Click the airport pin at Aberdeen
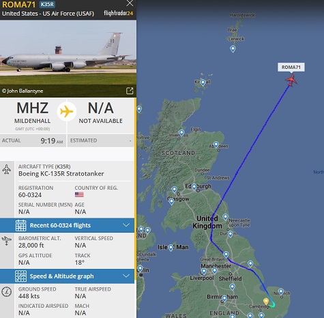The width and height of the screenshot is (324, 318). tap(216, 145)
